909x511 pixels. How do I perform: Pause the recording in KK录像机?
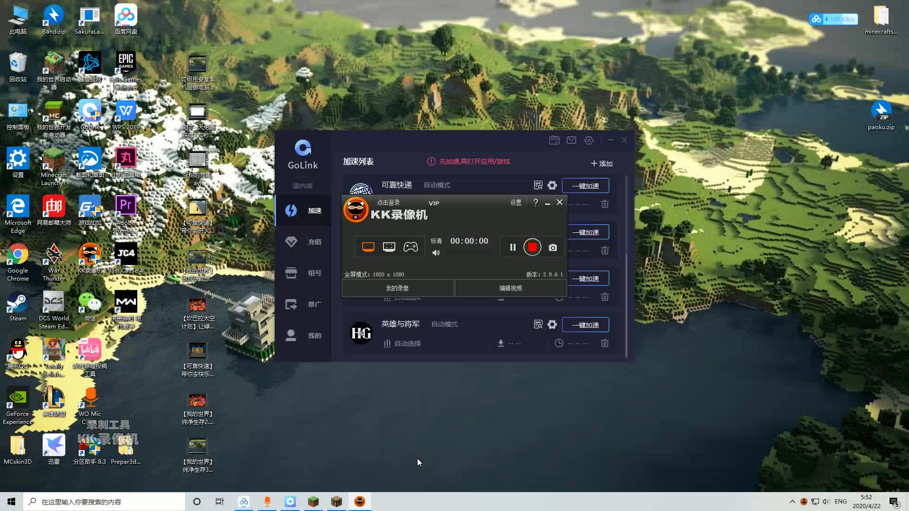tap(512, 247)
